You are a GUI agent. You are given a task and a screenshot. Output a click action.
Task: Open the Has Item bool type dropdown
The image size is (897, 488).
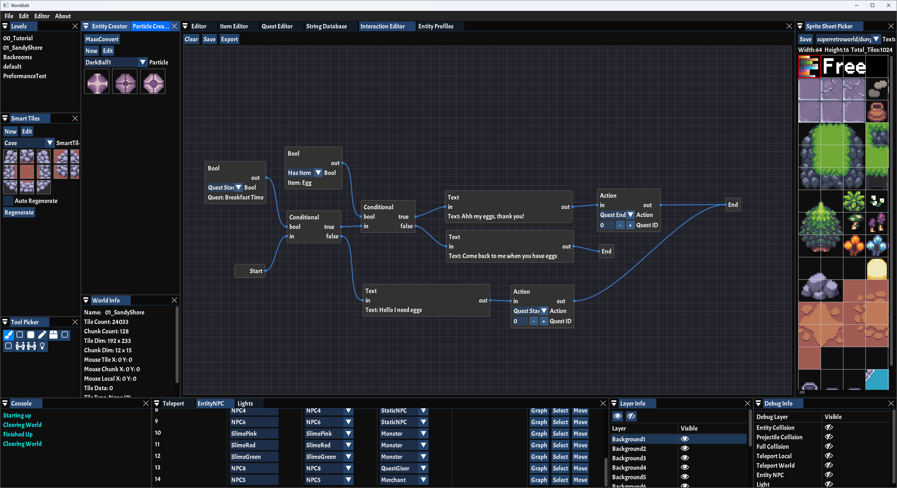pyautogui.click(x=304, y=173)
